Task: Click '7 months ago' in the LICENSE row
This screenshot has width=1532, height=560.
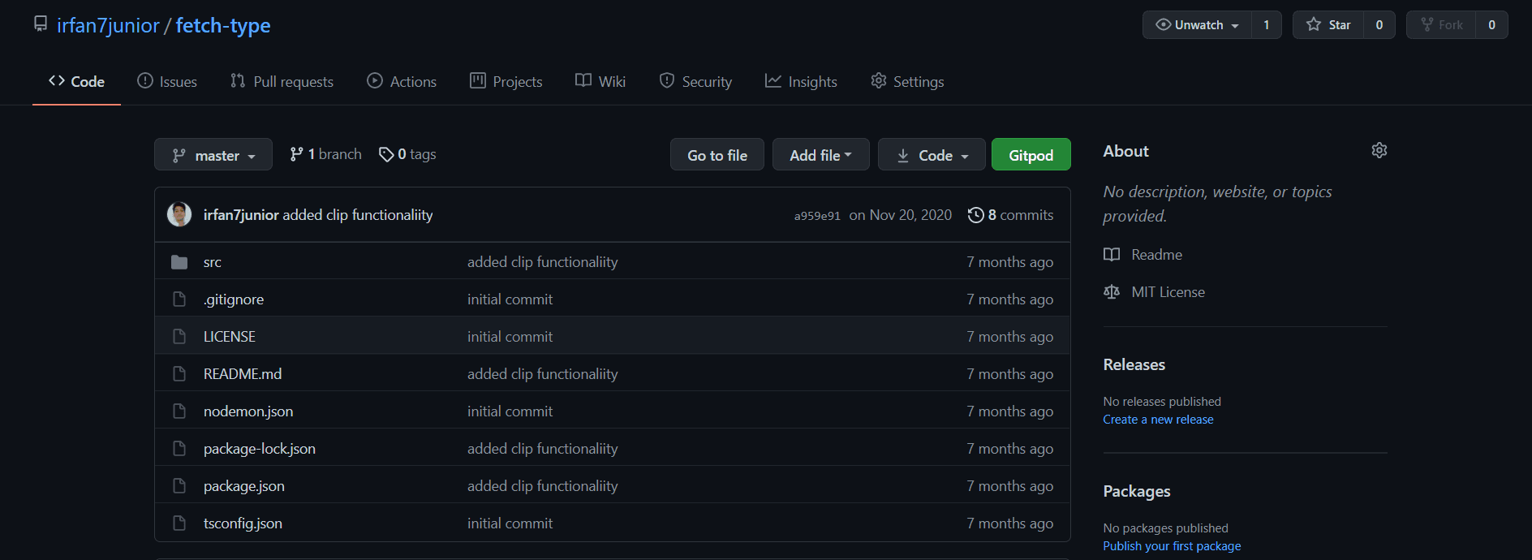Action: (x=1009, y=337)
